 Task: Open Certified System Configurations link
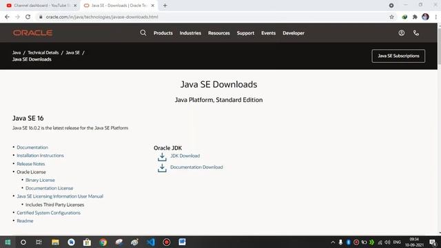(x=48, y=213)
